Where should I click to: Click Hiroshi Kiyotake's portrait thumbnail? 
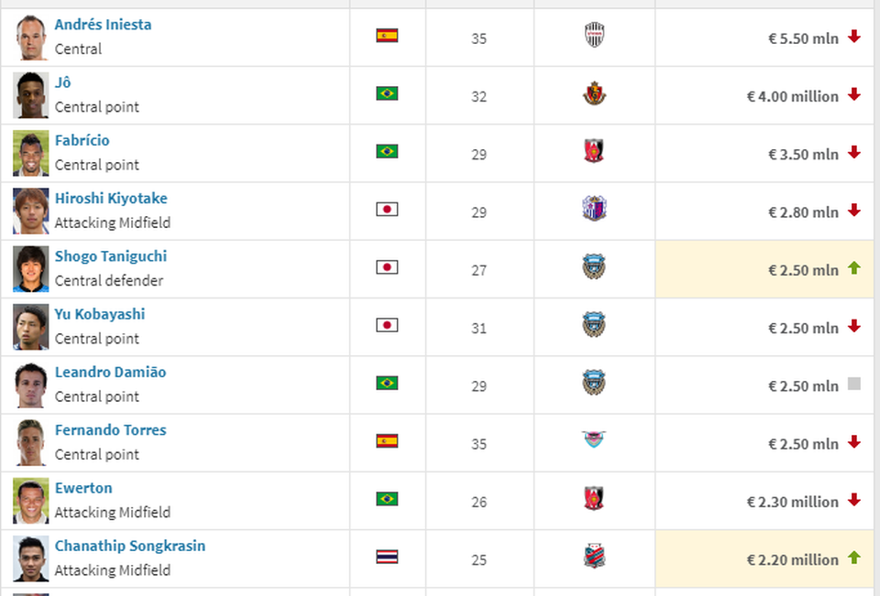[x=31, y=211]
